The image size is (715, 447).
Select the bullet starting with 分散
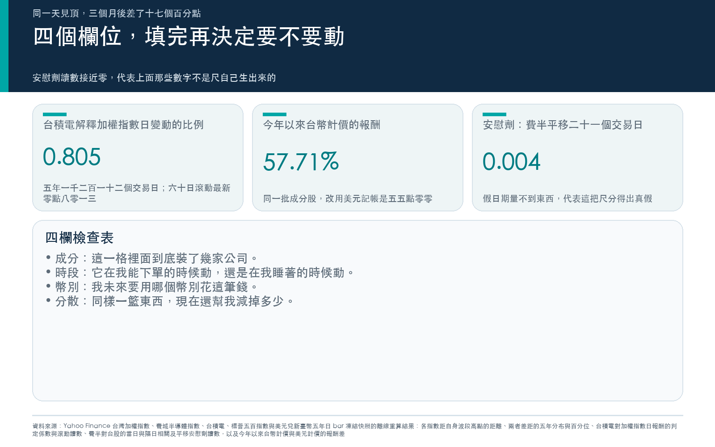point(170,301)
